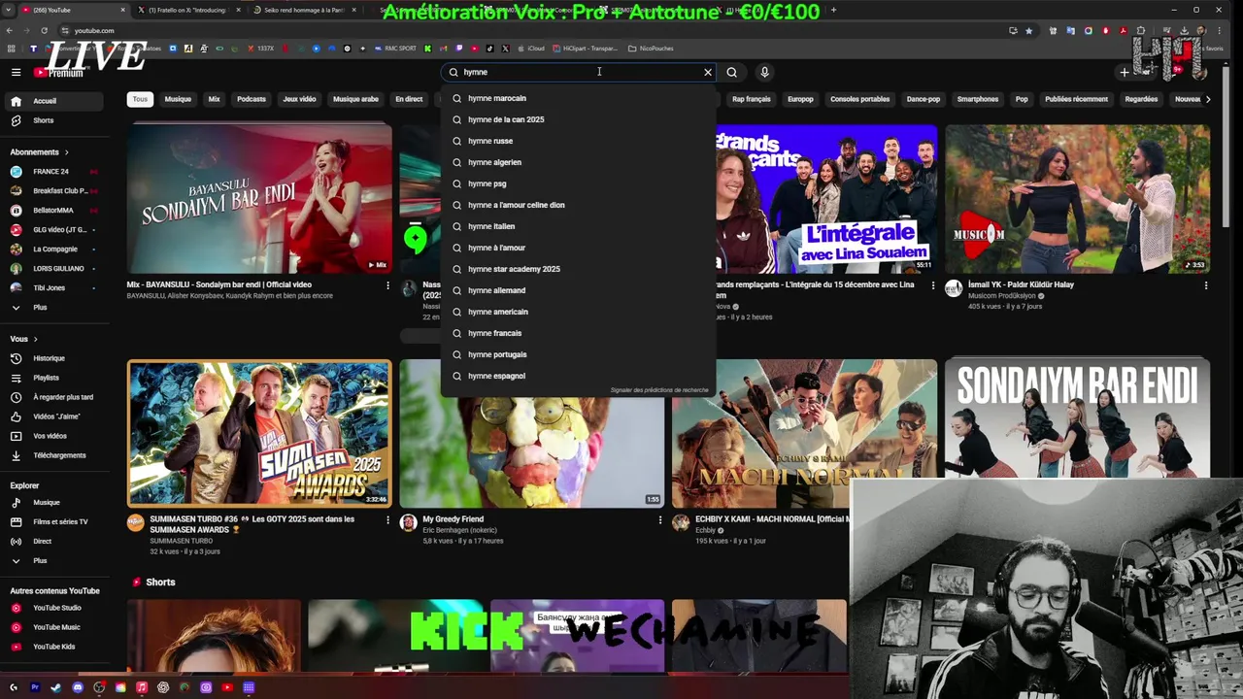The image size is (1243, 699).
Task: Choose suggestion 'hymne marocain'
Action: click(x=578, y=98)
